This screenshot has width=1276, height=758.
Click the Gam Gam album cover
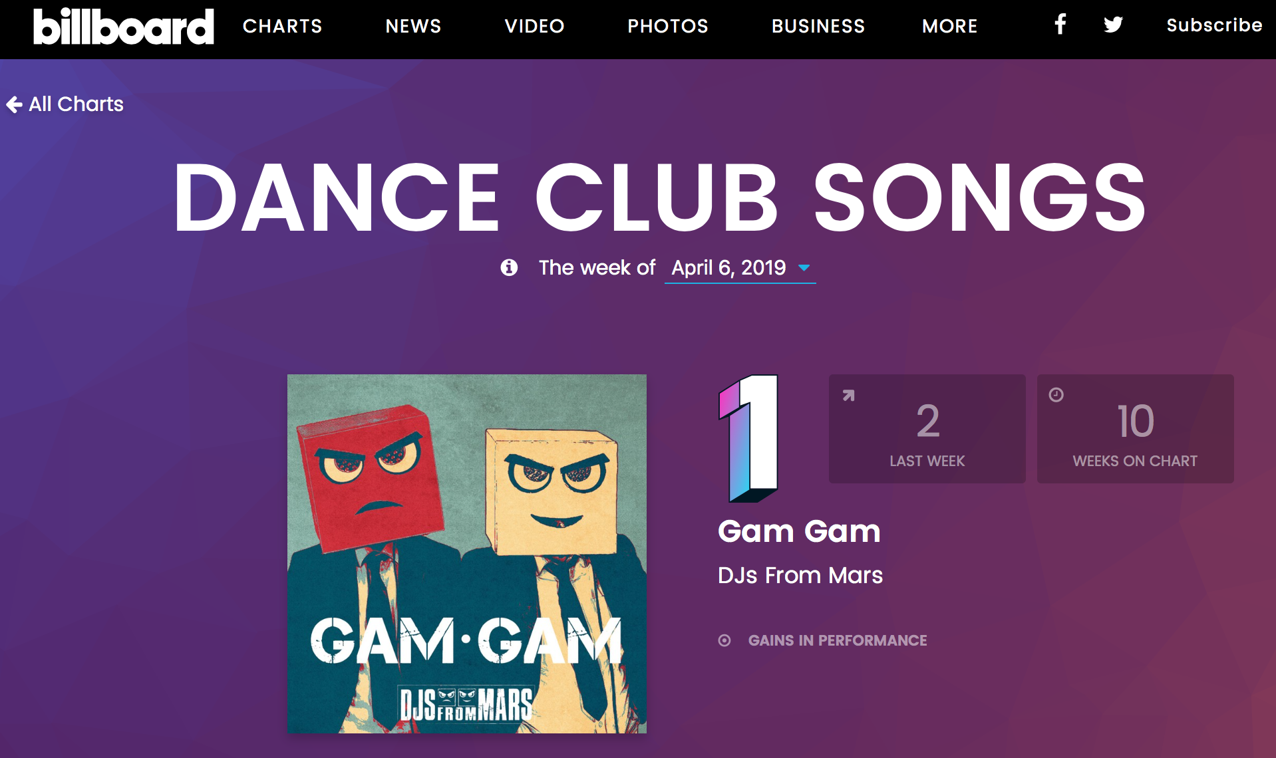tap(466, 553)
